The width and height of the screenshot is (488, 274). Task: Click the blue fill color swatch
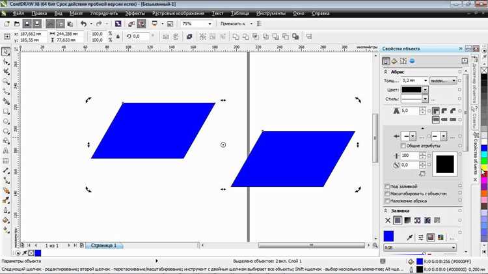point(388,236)
